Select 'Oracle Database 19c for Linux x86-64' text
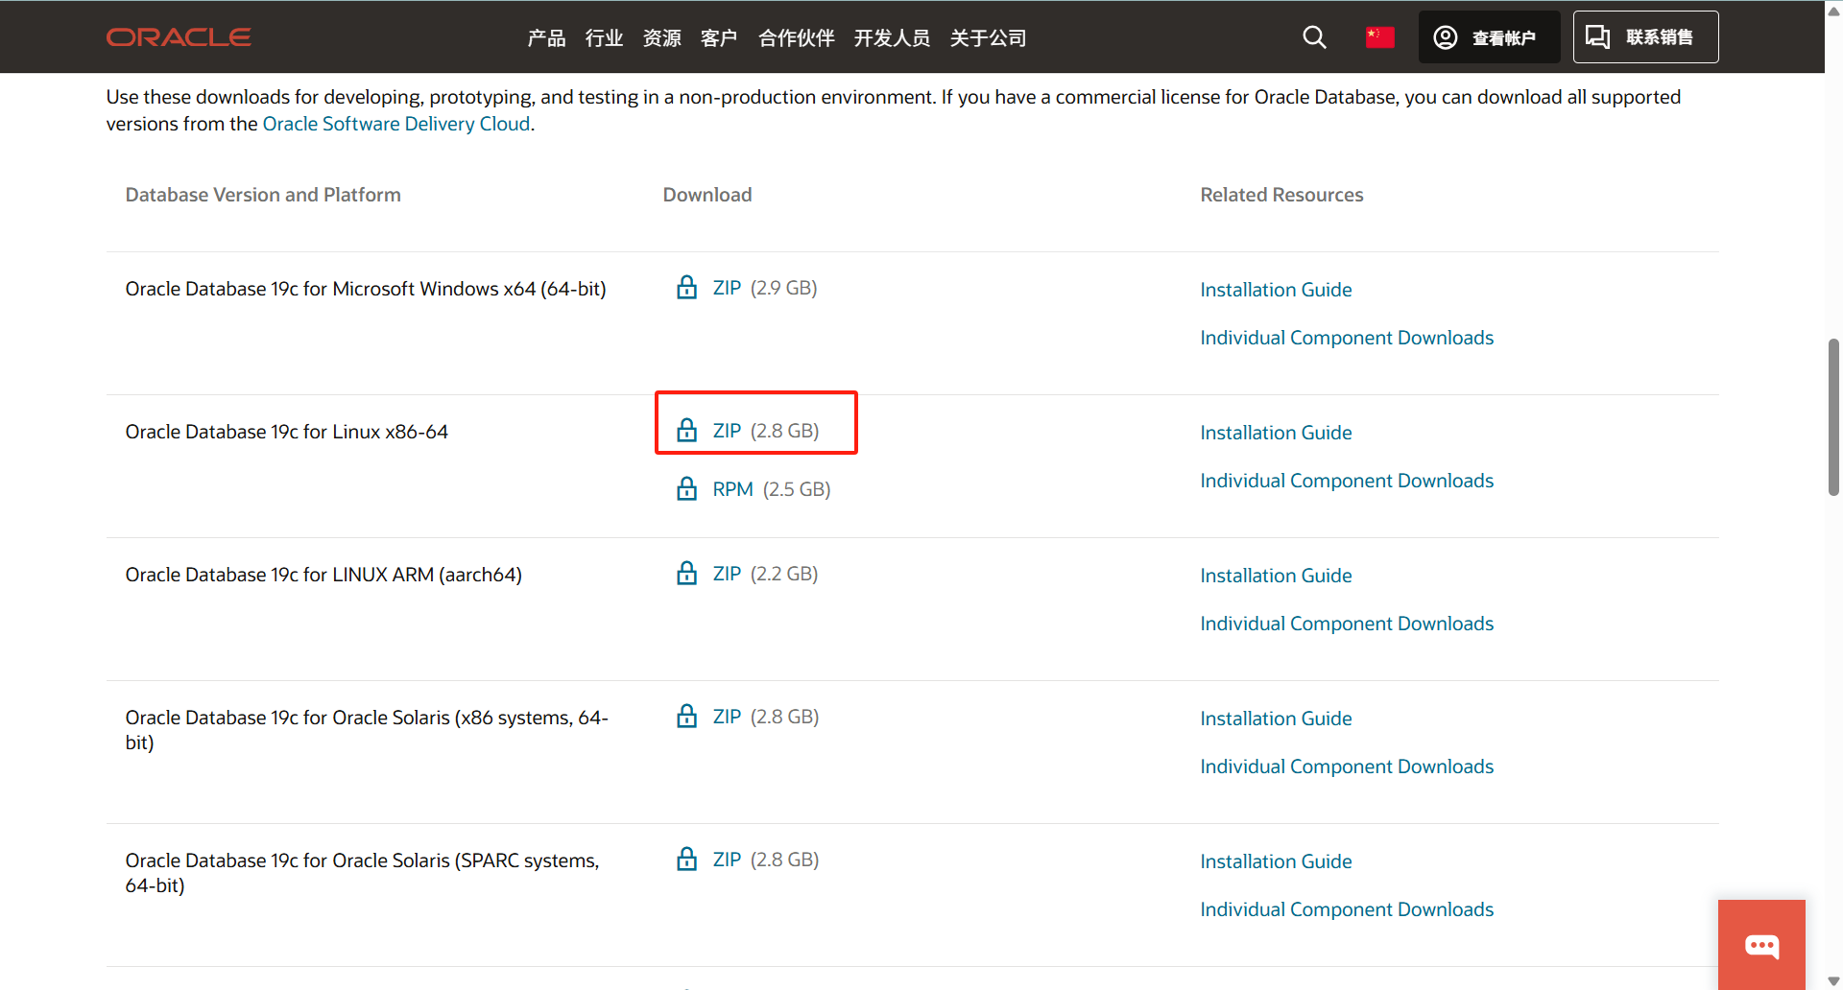The image size is (1843, 990). click(x=286, y=432)
